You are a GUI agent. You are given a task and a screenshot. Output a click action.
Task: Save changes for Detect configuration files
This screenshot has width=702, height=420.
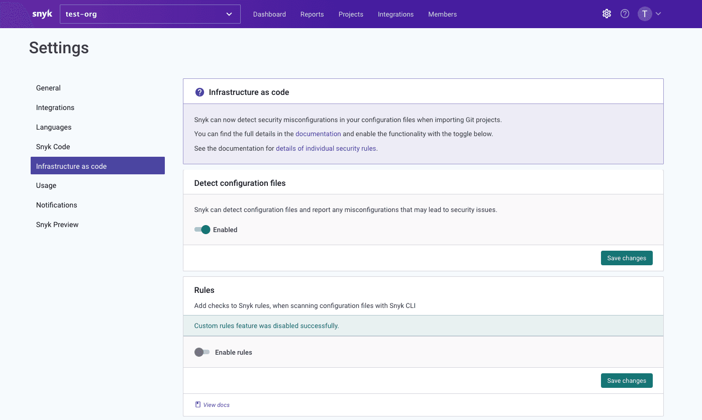(x=627, y=258)
